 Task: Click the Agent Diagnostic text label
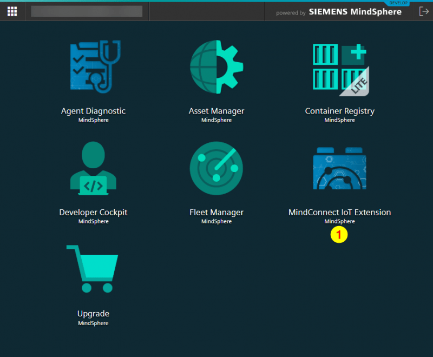pyautogui.click(x=93, y=111)
